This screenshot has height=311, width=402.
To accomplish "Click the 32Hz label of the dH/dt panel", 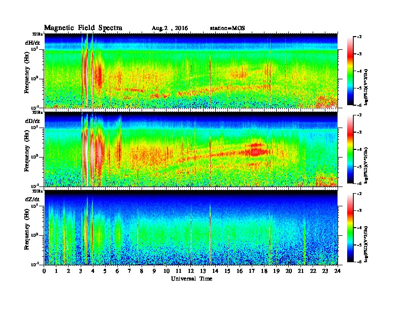I will 37,34.
